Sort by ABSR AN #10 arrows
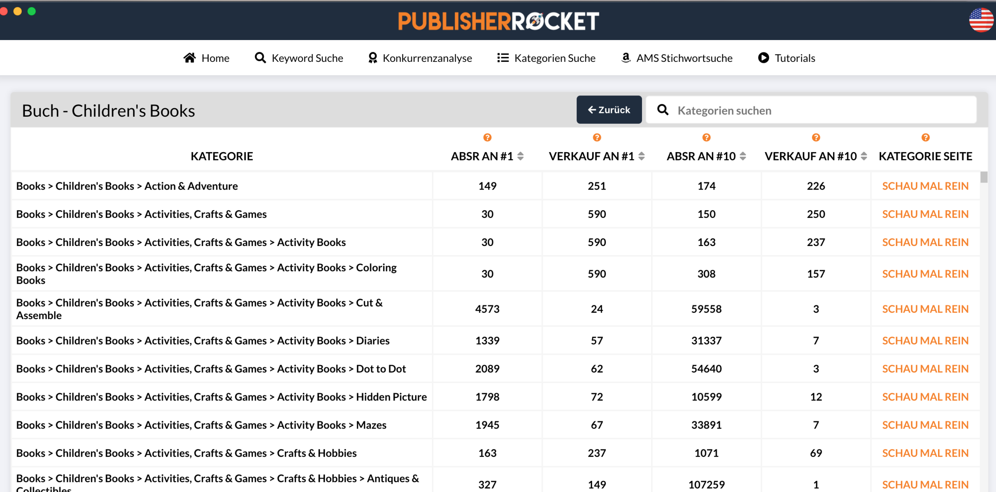The width and height of the screenshot is (996, 492). [743, 156]
